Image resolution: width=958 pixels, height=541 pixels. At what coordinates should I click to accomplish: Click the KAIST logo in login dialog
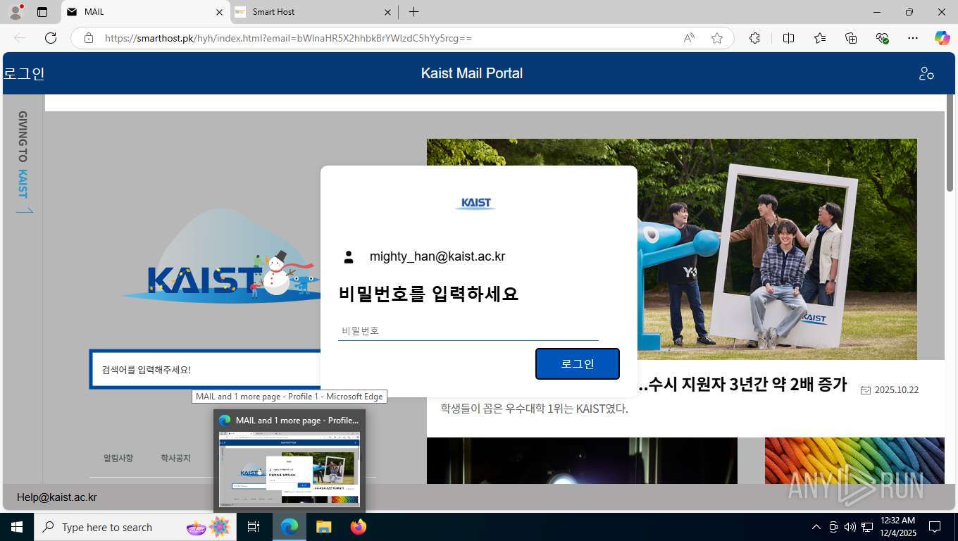pyautogui.click(x=475, y=204)
